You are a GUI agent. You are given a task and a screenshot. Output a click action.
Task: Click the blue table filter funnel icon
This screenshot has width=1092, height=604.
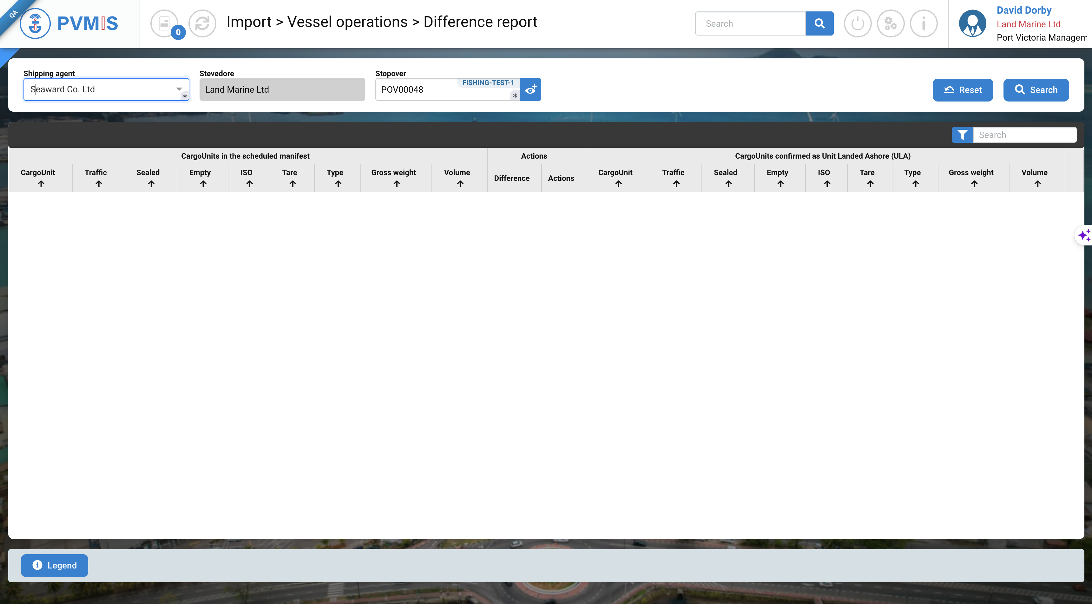point(962,135)
